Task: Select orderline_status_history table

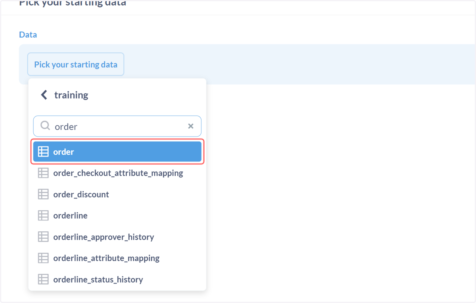Action: point(117,279)
